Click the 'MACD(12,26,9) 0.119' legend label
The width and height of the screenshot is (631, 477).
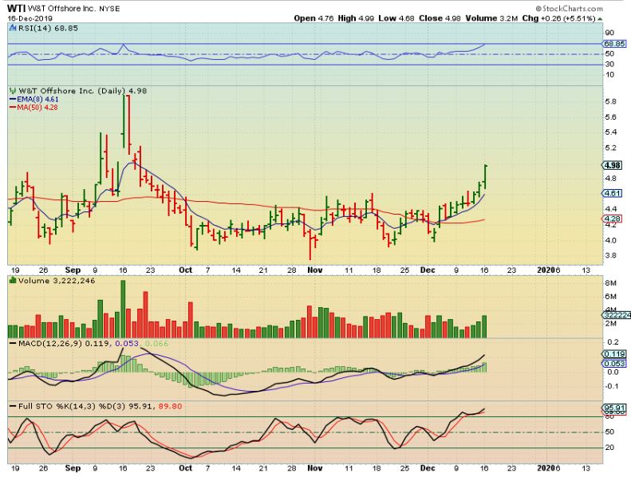point(59,343)
